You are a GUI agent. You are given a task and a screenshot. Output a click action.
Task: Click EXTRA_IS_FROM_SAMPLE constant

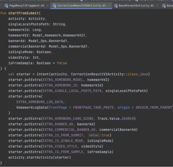click(63, 152)
